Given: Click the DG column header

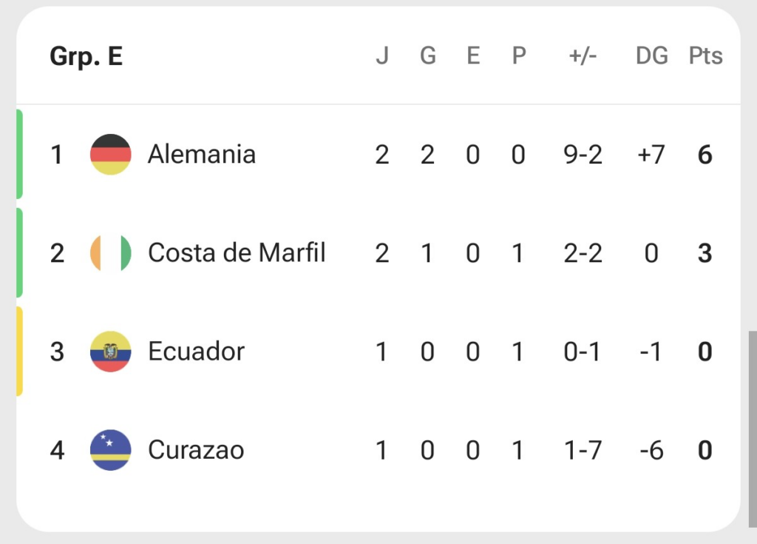Looking at the screenshot, I should (652, 56).
